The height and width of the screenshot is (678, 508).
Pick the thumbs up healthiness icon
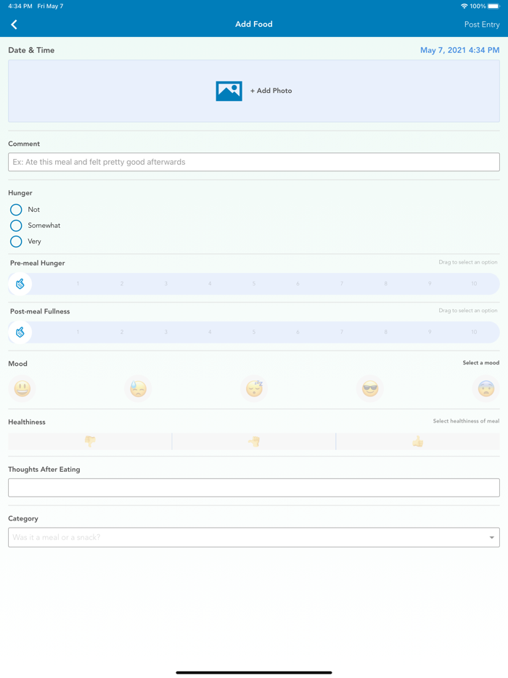(x=418, y=441)
